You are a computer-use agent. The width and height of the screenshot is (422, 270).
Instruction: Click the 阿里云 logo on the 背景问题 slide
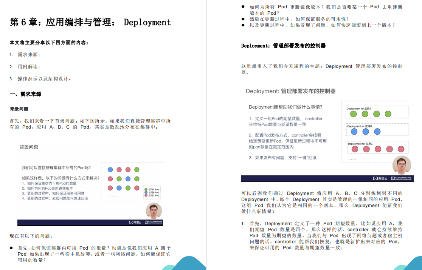(x=135, y=222)
